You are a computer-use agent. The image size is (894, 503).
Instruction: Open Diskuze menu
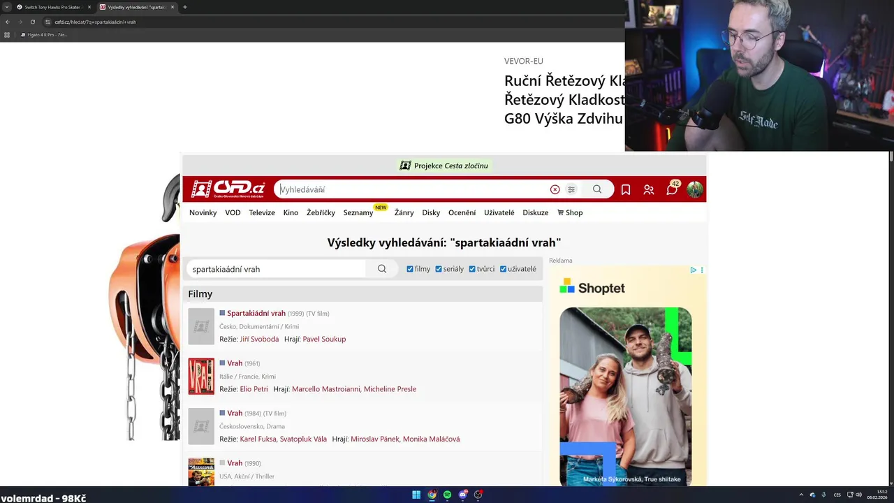[x=535, y=212]
